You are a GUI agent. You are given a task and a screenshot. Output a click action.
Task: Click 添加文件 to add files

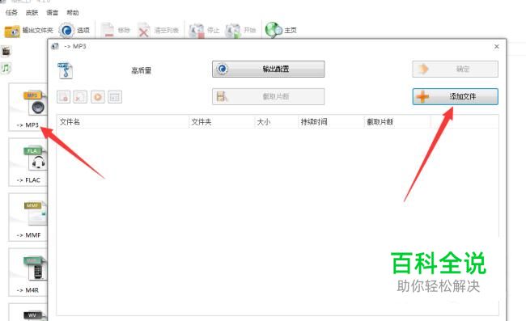pyautogui.click(x=456, y=96)
